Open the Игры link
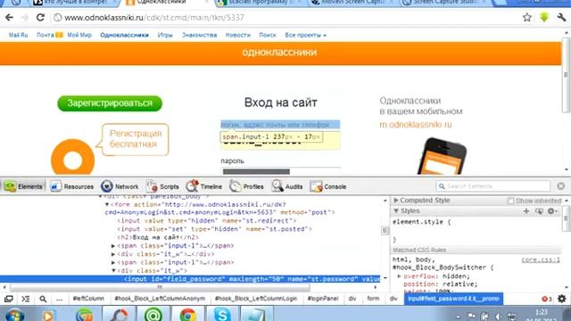Screen dimensions: 571x321 [x=165, y=36]
